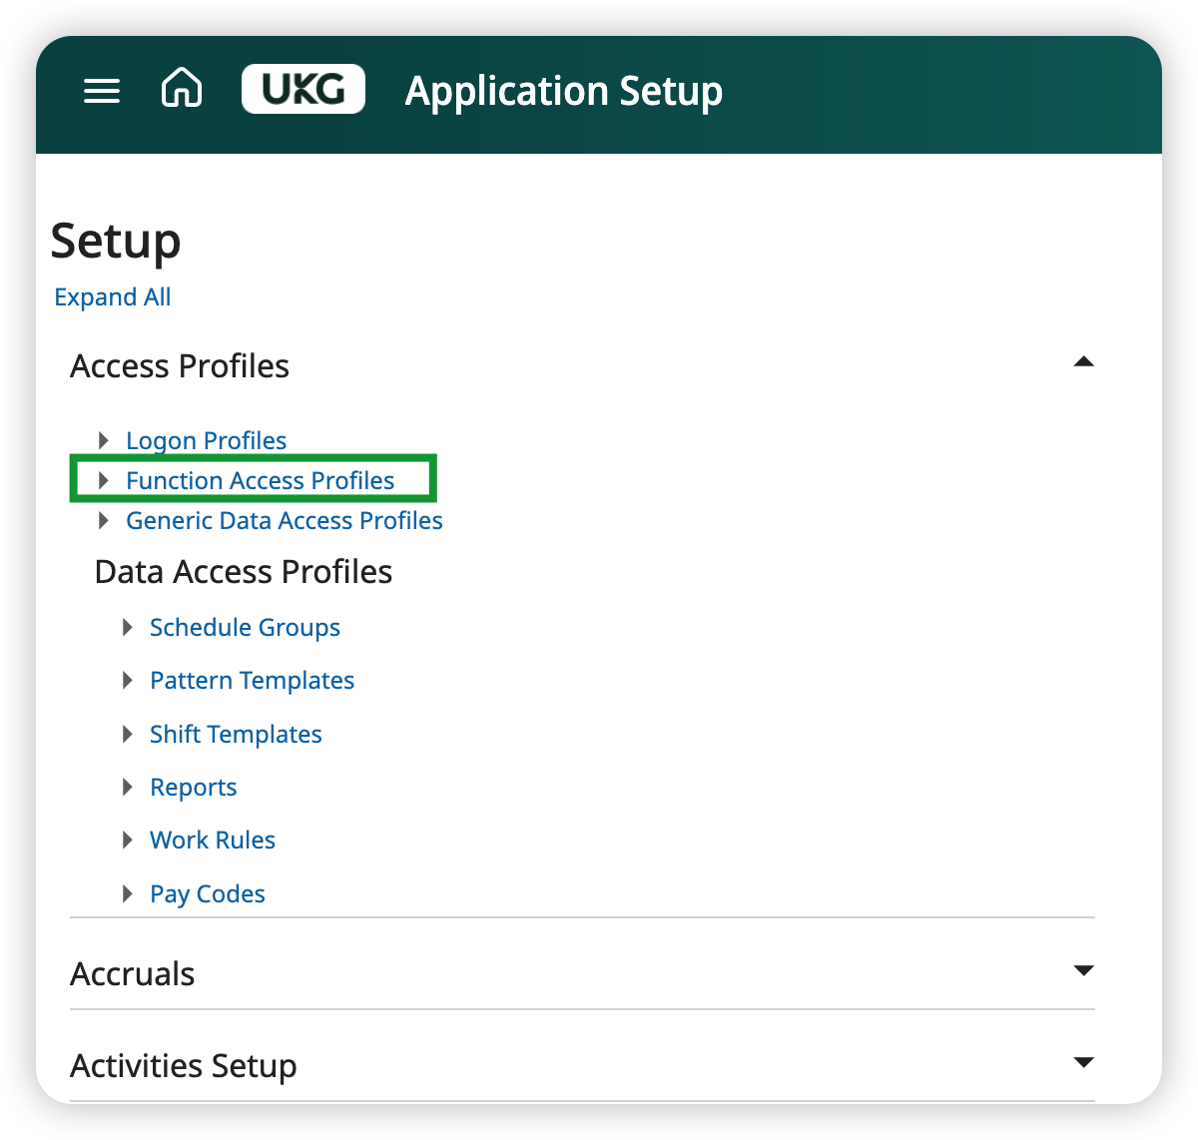Collapse the Access Profiles section arrow
This screenshot has width=1198, height=1140.
pos(1083,362)
